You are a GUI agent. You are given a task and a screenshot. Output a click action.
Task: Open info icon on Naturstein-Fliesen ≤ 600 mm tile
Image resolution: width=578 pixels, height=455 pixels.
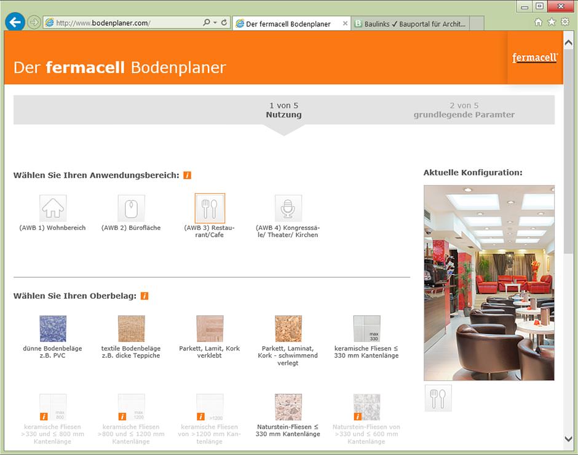358,416
